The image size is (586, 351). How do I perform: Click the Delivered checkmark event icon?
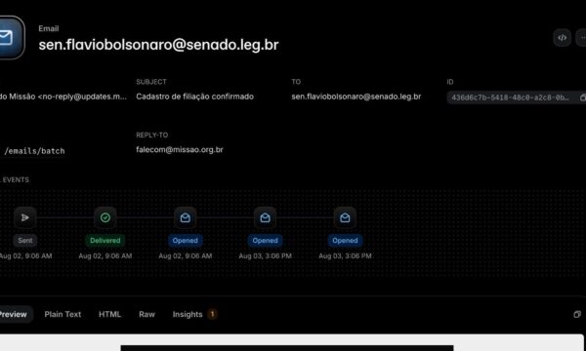click(x=105, y=217)
